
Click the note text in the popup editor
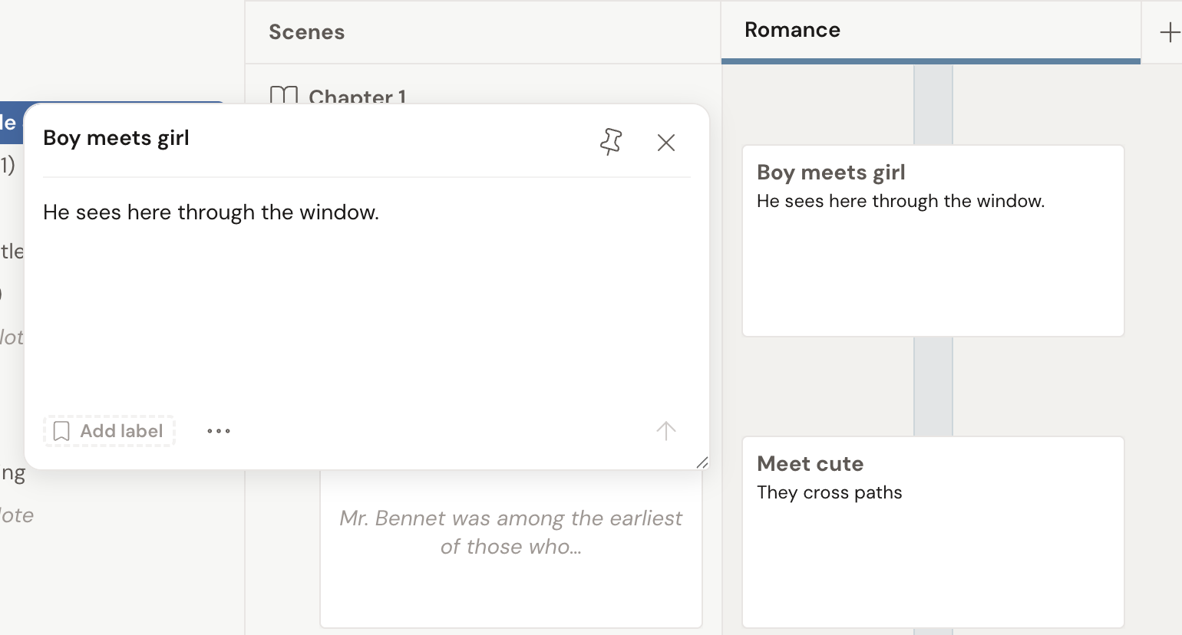(x=211, y=212)
